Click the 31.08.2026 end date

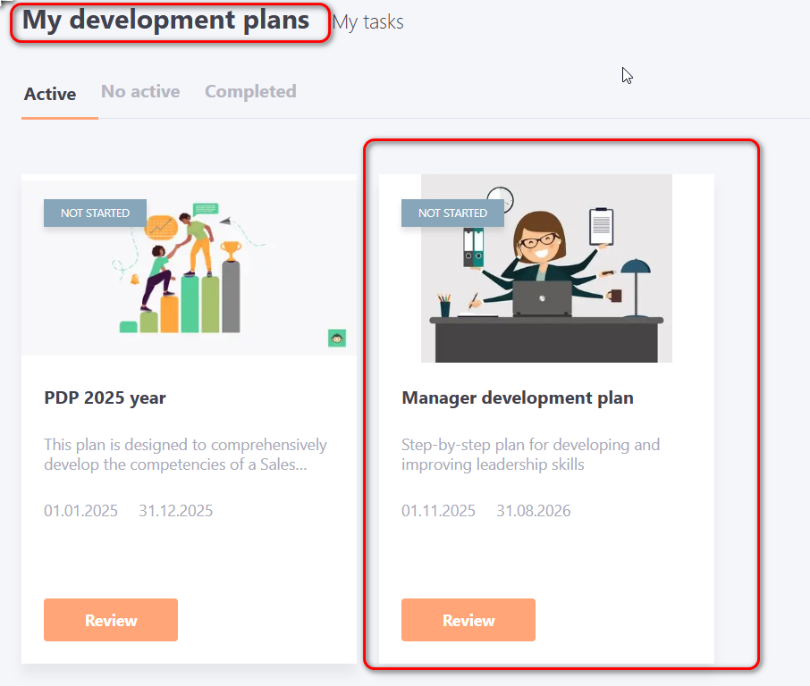point(533,511)
